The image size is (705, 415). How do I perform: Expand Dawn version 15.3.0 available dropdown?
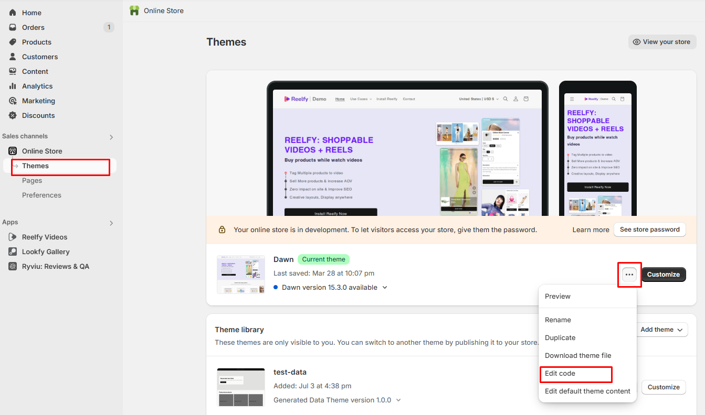[385, 287]
